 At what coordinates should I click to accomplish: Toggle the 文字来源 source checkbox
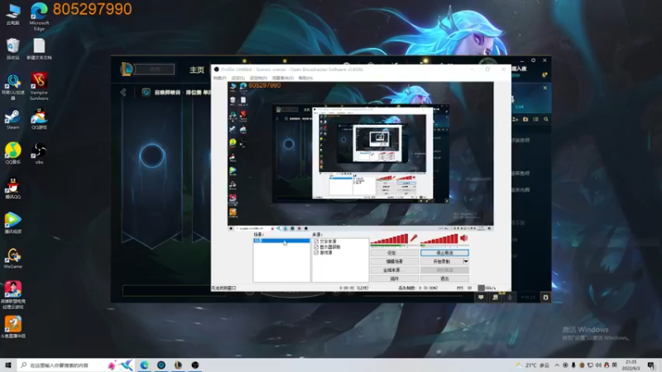pyautogui.click(x=316, y=241)
